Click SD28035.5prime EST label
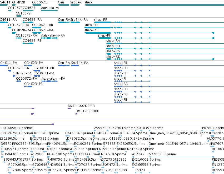This screenshot has height=174, width=224. point(162,154)
